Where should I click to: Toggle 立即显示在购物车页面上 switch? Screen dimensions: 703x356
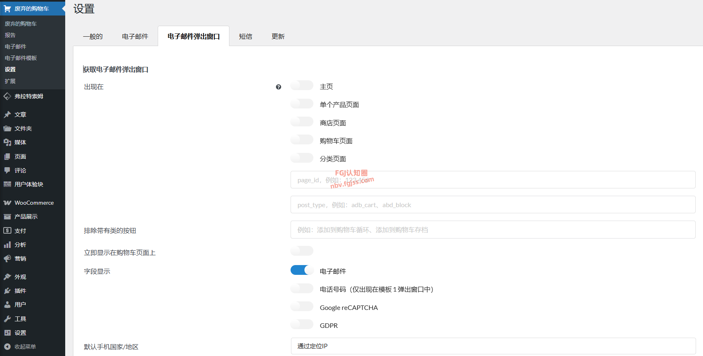coord(302,251)
